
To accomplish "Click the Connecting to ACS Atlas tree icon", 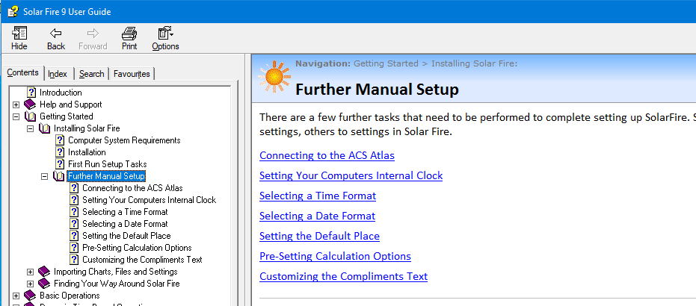I will point(74,188).
